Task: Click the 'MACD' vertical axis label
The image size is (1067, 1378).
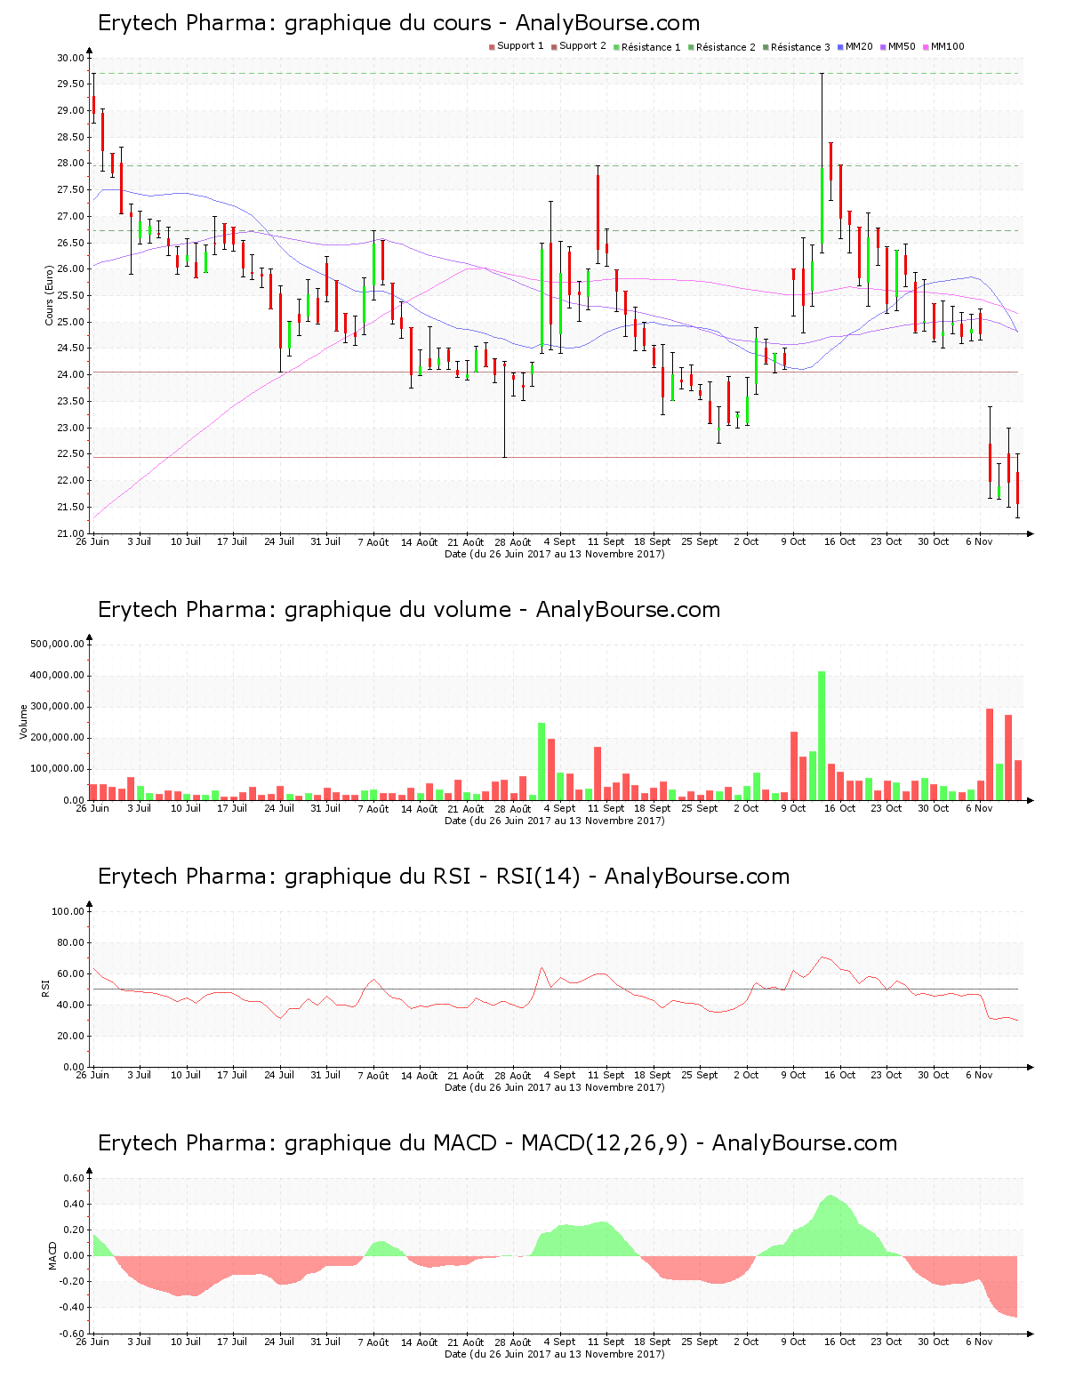Action: (x=52, y=1255)
